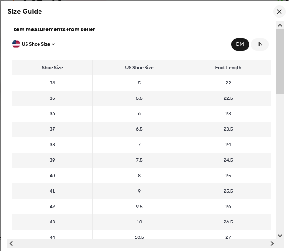Click shoe size 34 row
Screen dimensions: 289x251
click(142, 83)
